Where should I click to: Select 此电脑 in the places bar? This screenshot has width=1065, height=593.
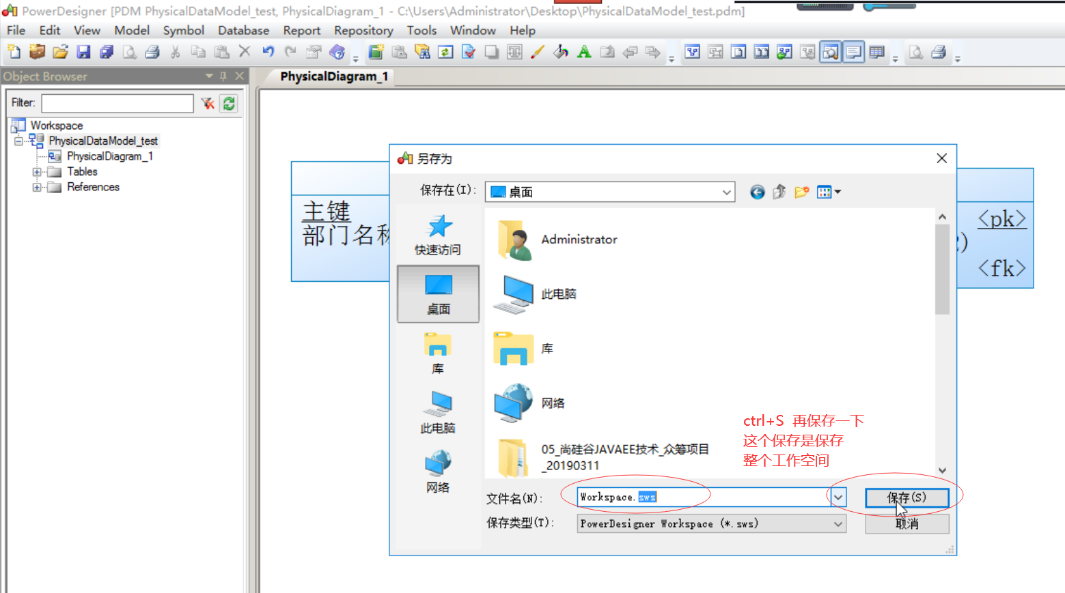tap(438, 413)
